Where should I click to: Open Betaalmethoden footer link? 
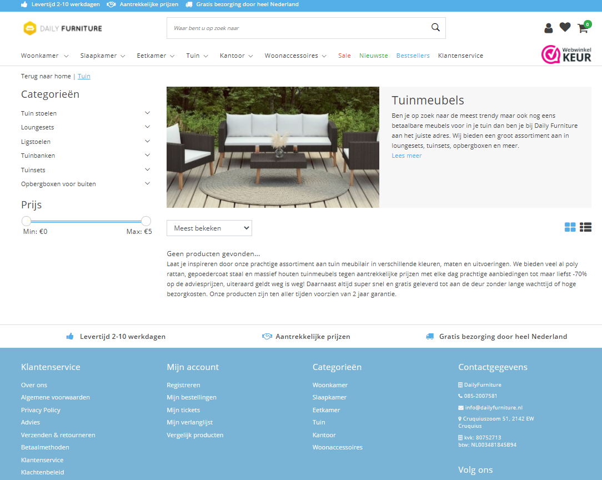tap(45, 447)
